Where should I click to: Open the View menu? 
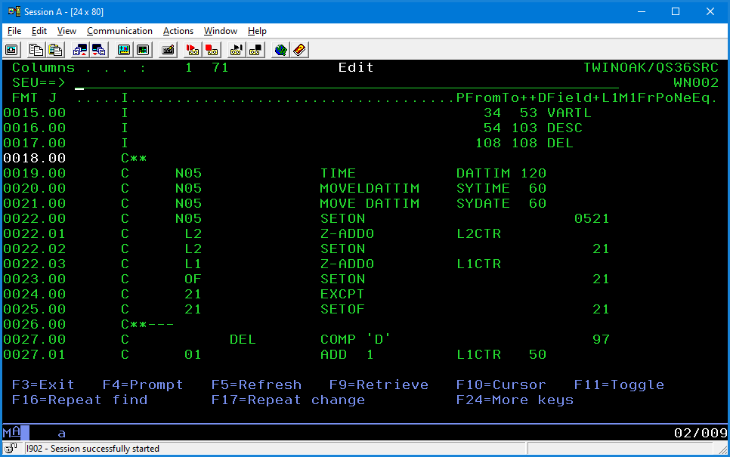tap(67, 31)
